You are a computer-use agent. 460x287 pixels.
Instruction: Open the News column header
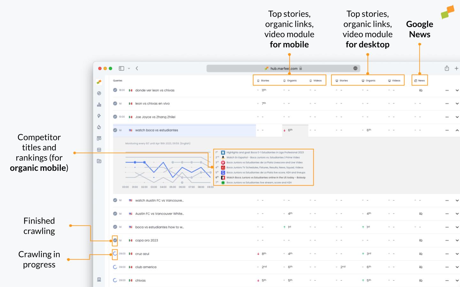click(x=419, y=80)
